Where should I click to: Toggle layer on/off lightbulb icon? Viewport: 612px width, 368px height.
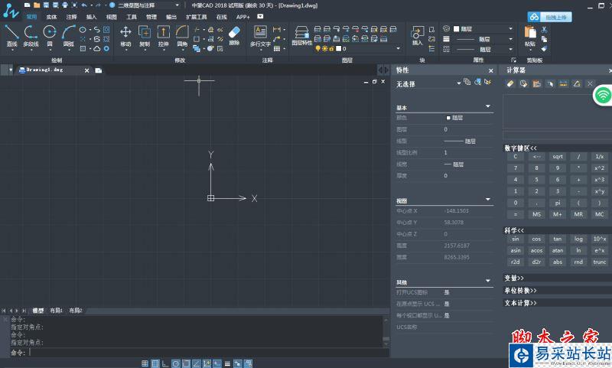(x=318, y=48)
